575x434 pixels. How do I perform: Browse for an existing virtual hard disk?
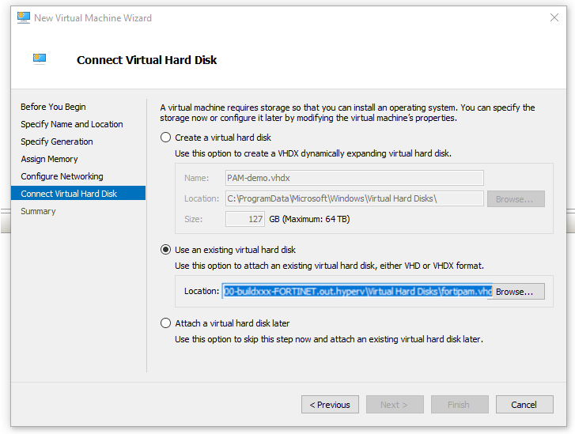click(515, 292)
